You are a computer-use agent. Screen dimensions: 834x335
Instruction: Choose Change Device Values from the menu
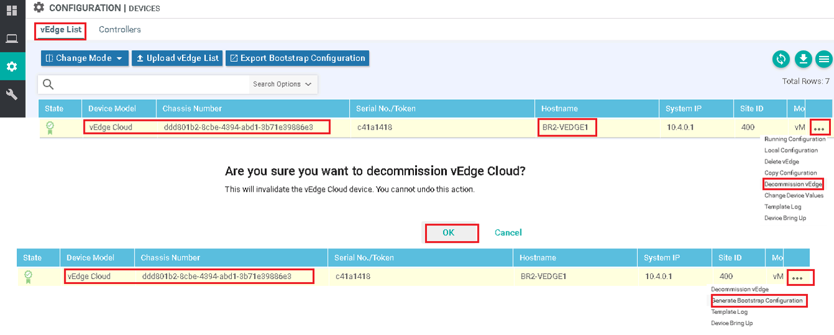point(794,196)
